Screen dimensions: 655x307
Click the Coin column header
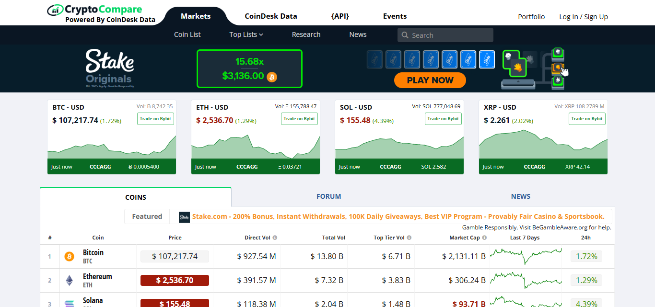98,238
